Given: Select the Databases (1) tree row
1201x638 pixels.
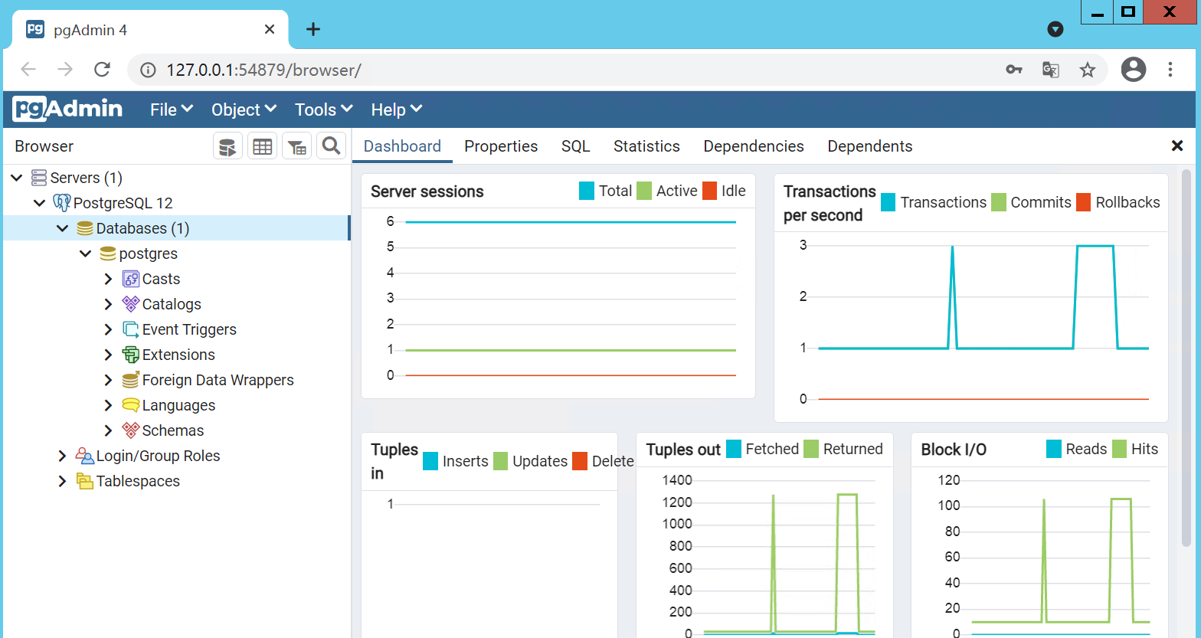Looking at the screenshot, I should [176, 228].
